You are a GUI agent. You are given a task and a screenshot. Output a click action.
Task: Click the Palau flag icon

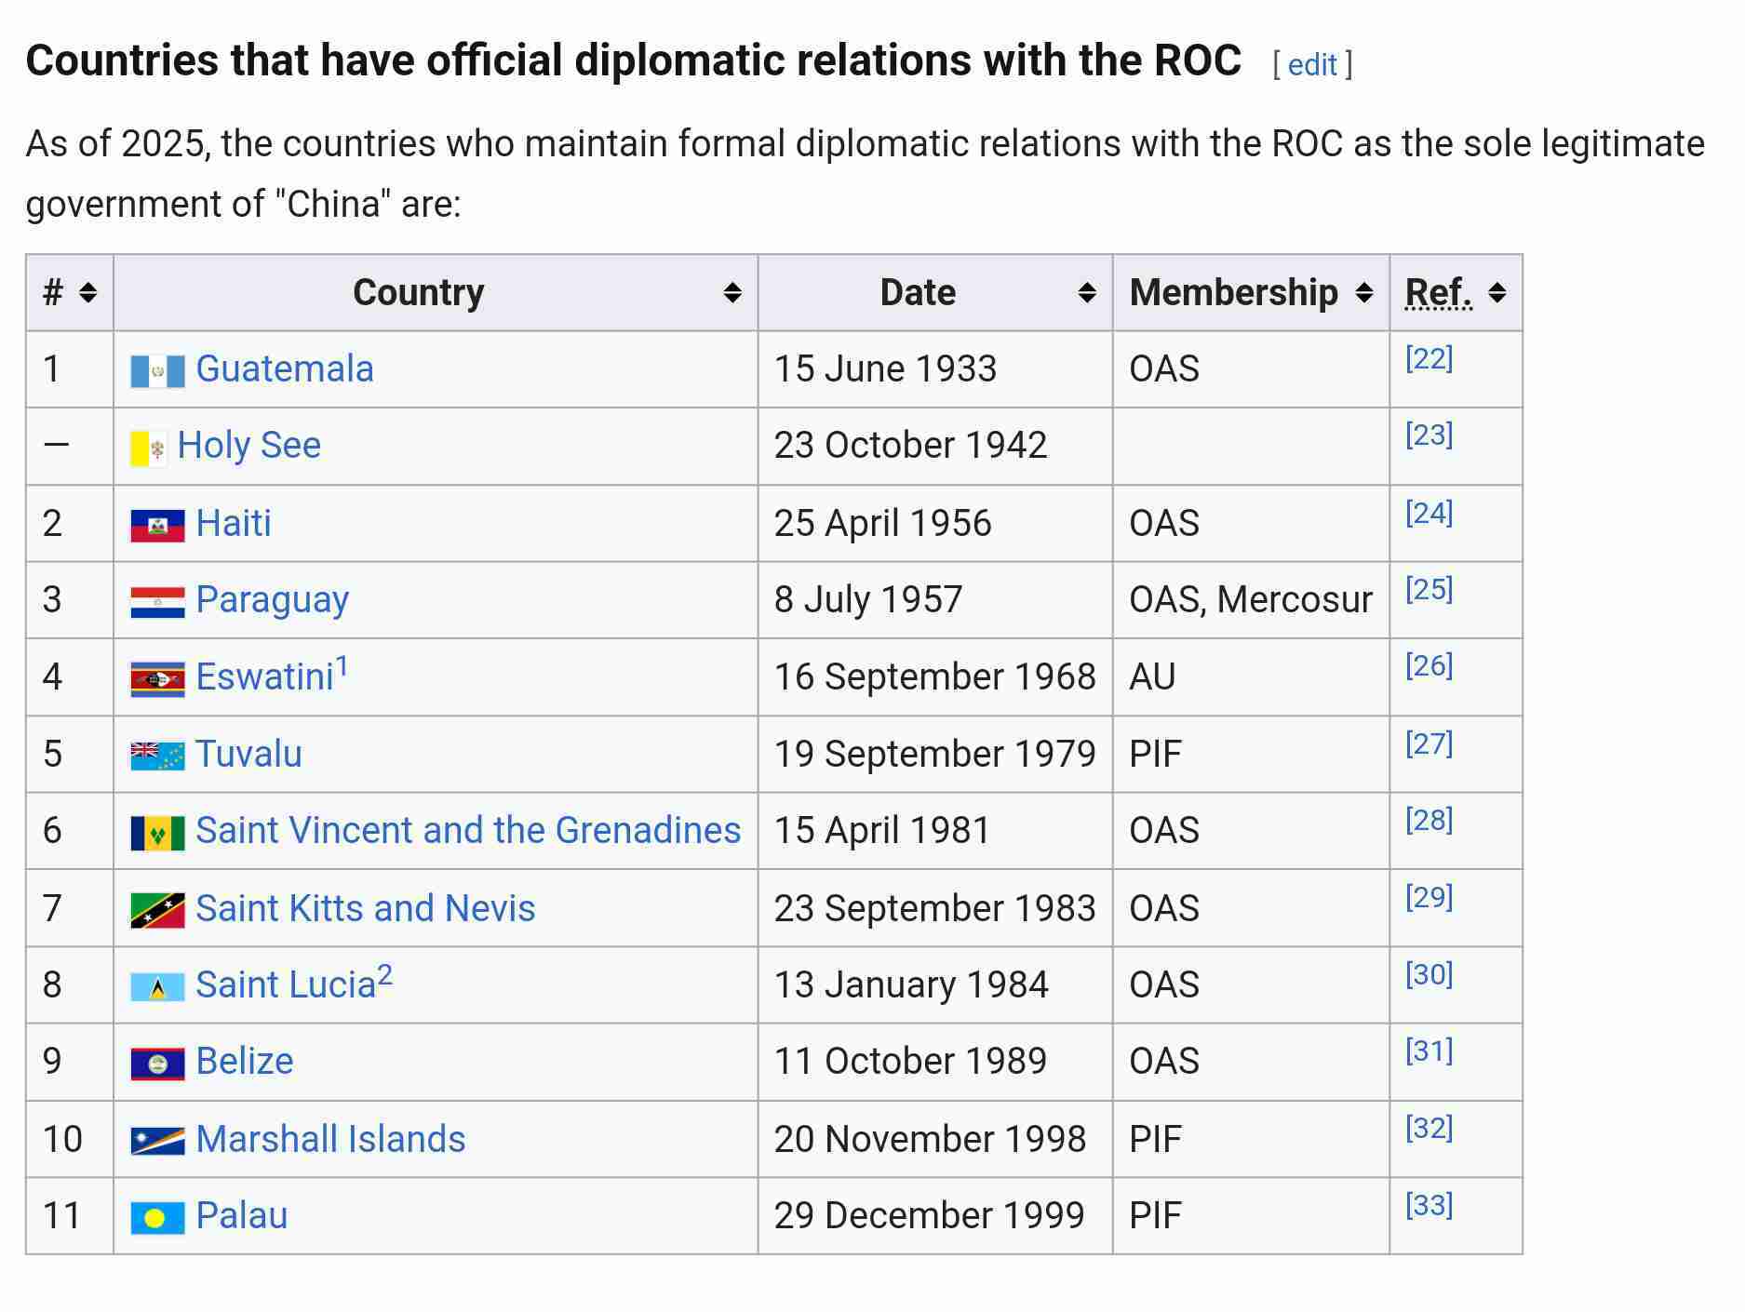[157, 1218]
